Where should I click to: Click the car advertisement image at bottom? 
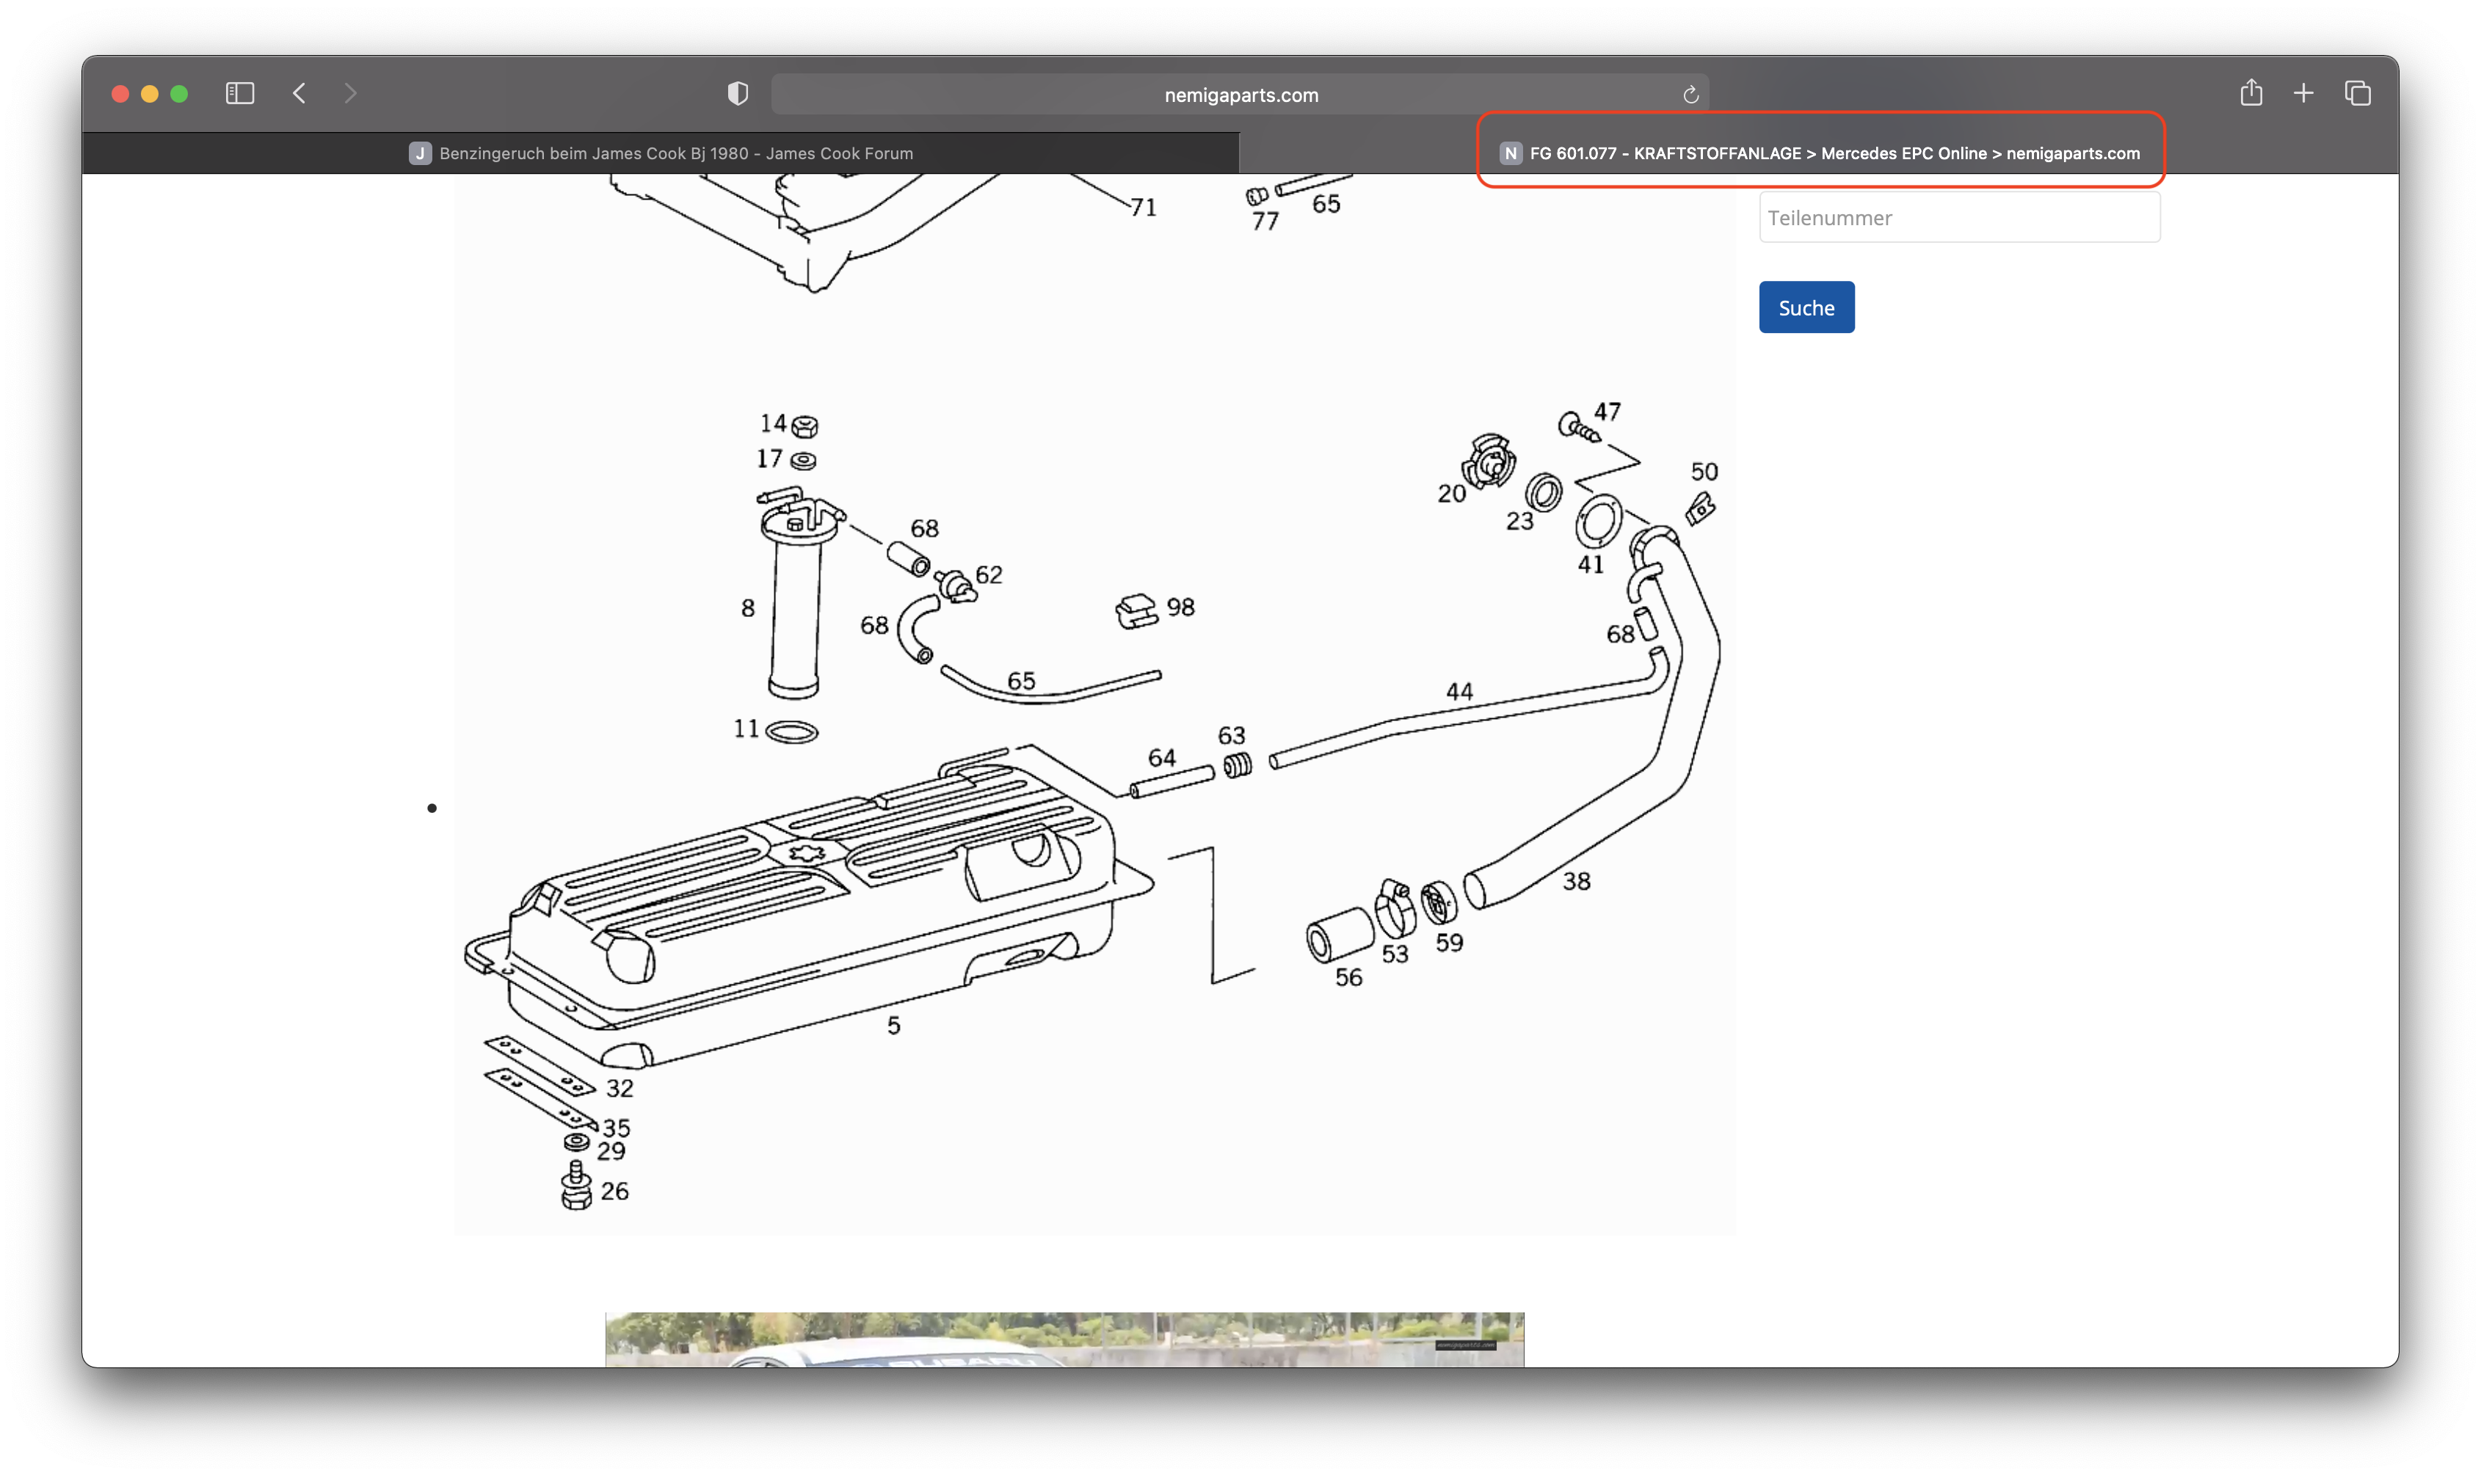pos(1064,1339)
